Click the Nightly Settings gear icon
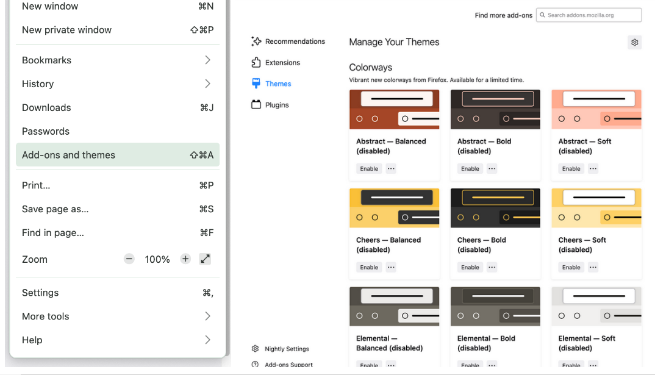This screenshot has height=375, width=655. (x=256, y=349)
